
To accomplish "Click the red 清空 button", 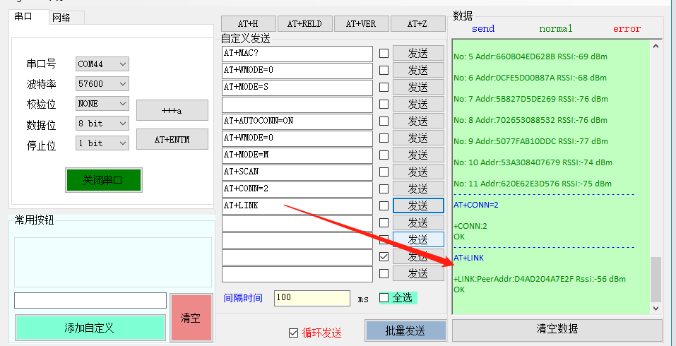I will coord(191,318).
